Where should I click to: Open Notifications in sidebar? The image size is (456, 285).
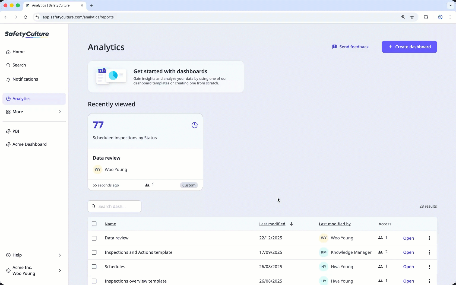tap(34, 79)
